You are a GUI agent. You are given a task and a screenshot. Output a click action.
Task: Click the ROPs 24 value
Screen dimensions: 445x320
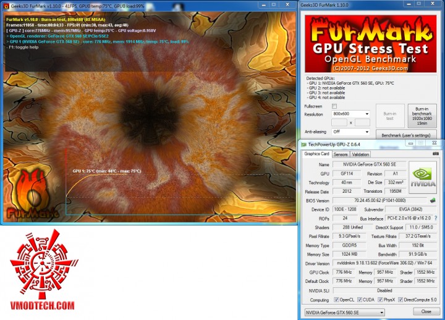pos(345,218)
